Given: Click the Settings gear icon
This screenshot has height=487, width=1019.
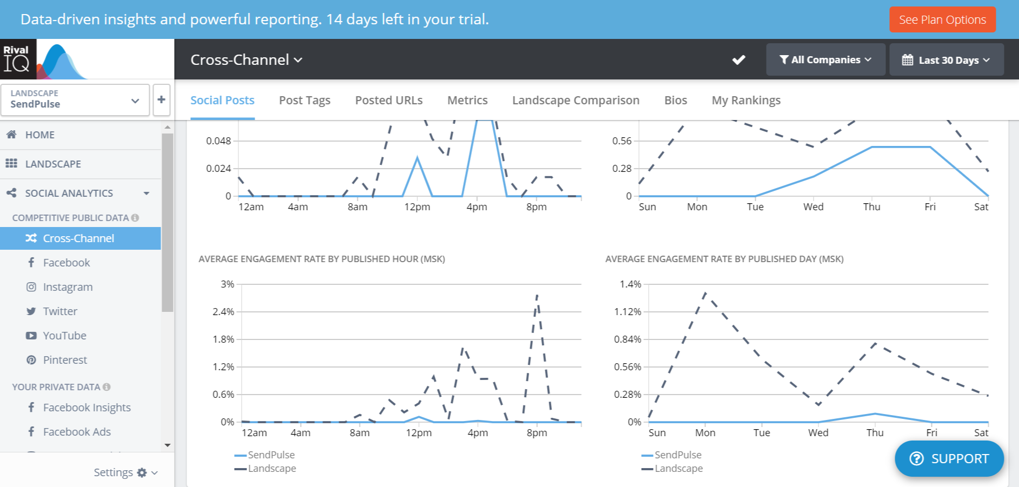Looking at the screenshot, I should [142, 472].
